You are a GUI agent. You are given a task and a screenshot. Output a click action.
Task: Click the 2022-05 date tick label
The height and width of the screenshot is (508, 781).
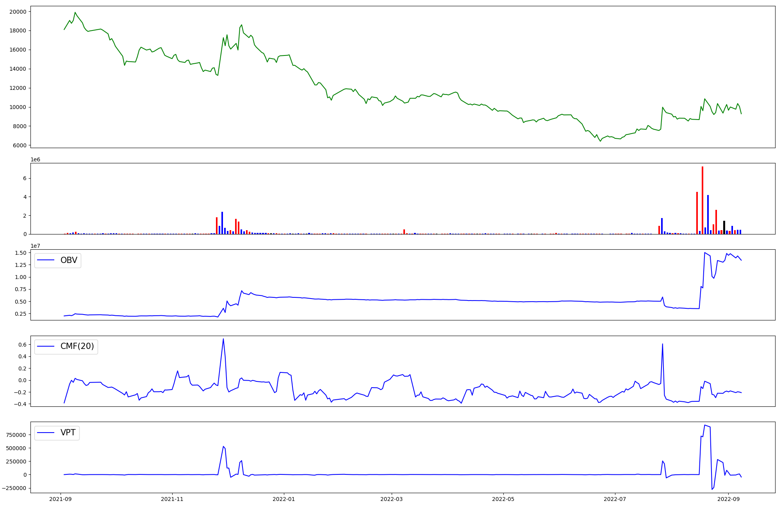point(503,499)
